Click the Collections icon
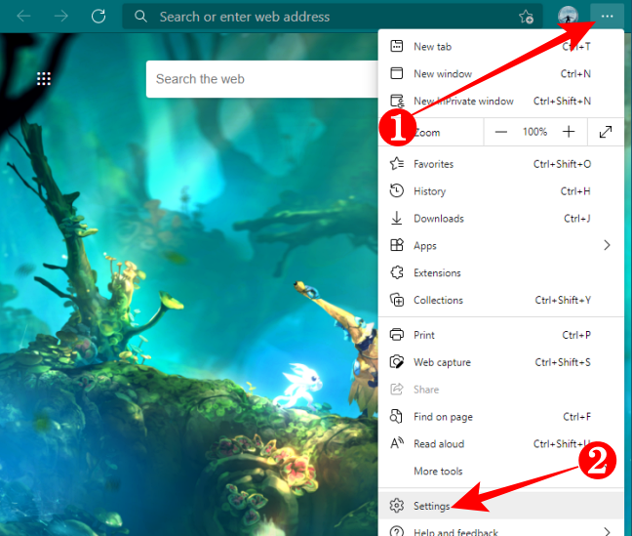The image size is (632, 536). pos(397,300)
